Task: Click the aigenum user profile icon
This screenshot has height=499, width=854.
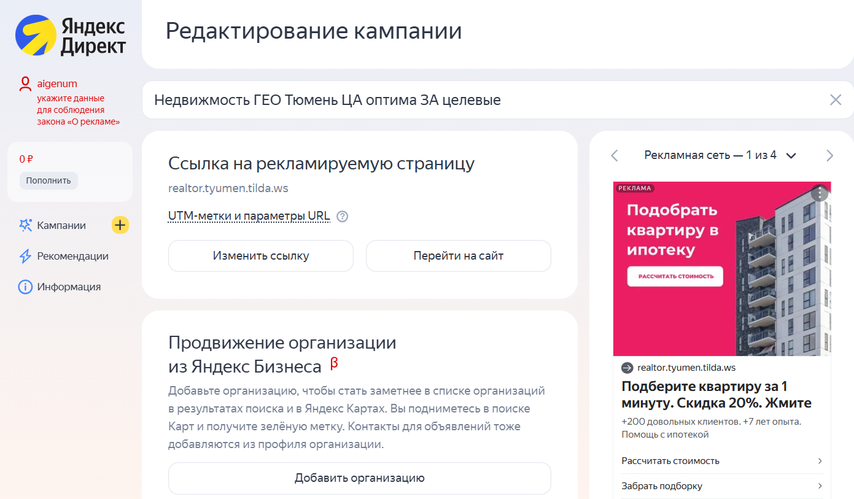Action: (25, 84)
